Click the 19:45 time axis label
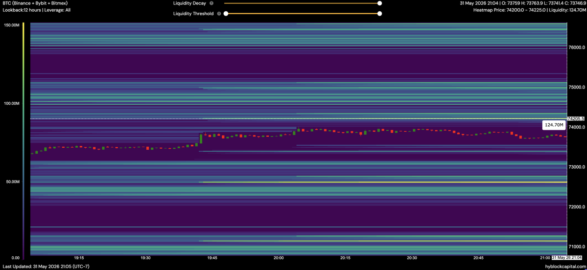587x270 pixels. tap(212, 258)
